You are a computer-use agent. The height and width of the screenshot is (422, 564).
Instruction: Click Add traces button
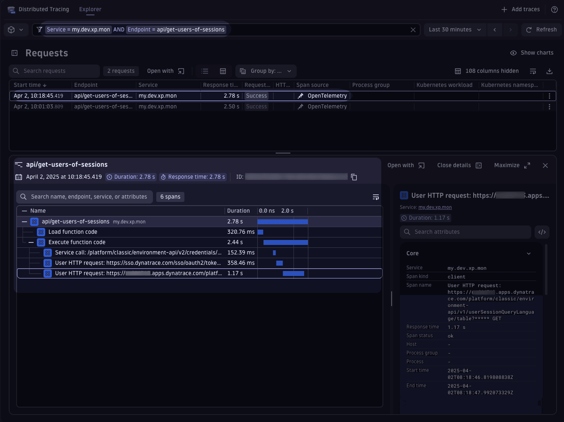[x=520, y=10]
